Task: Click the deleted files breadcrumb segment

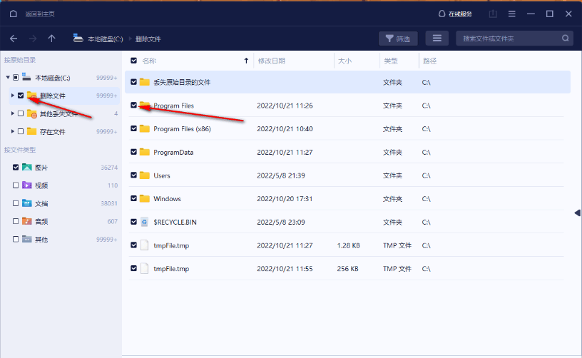Action: (148, 39)
